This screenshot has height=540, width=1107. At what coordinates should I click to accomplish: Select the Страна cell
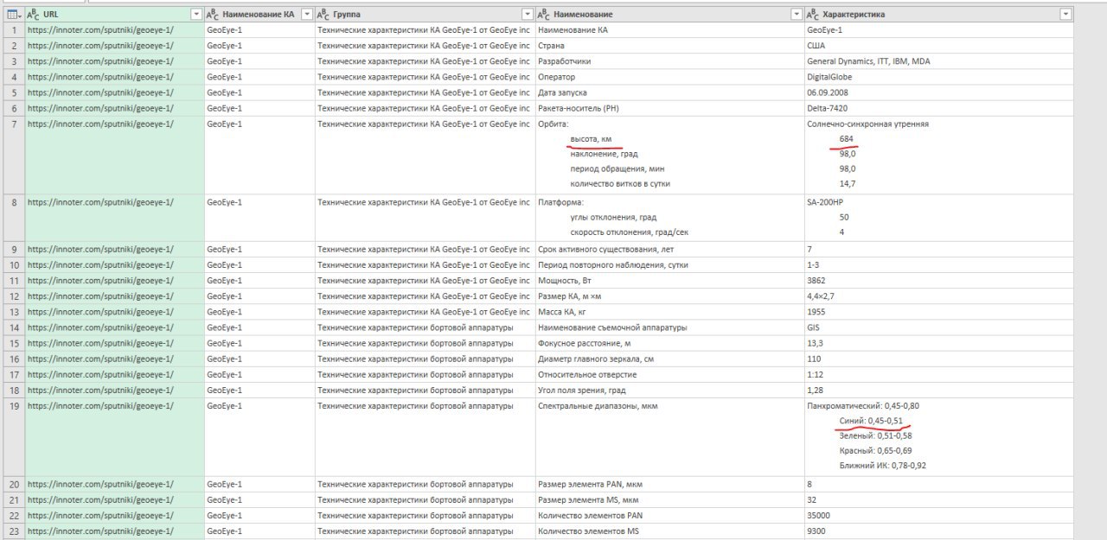pyautogui.click(x=669, y=46)
